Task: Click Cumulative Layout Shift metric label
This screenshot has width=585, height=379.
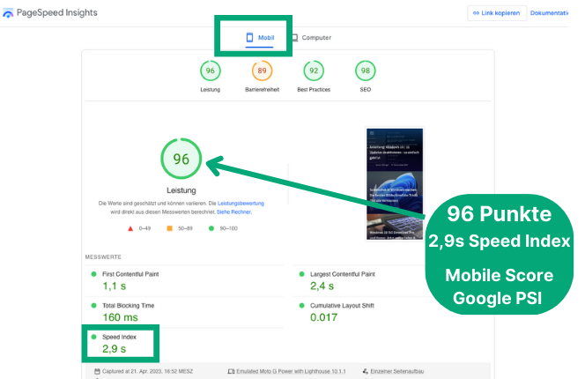Action: (342, 306)
